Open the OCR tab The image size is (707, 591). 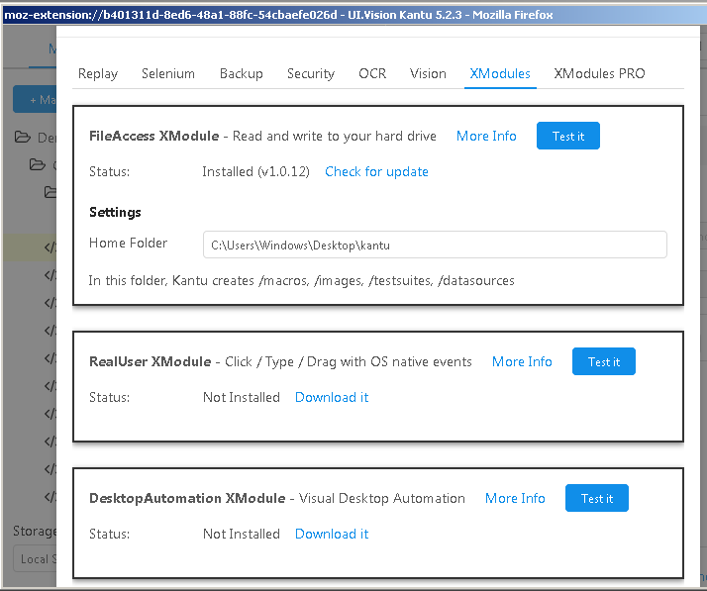(372, 73)
